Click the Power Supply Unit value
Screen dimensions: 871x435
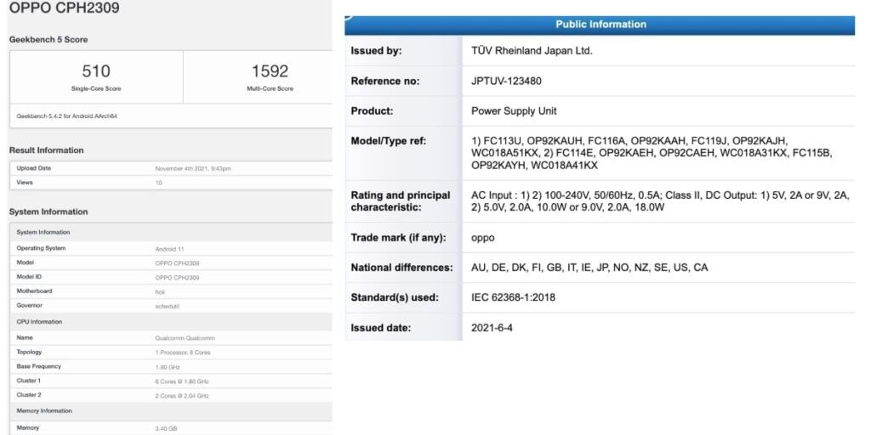[x=514, y=111]
